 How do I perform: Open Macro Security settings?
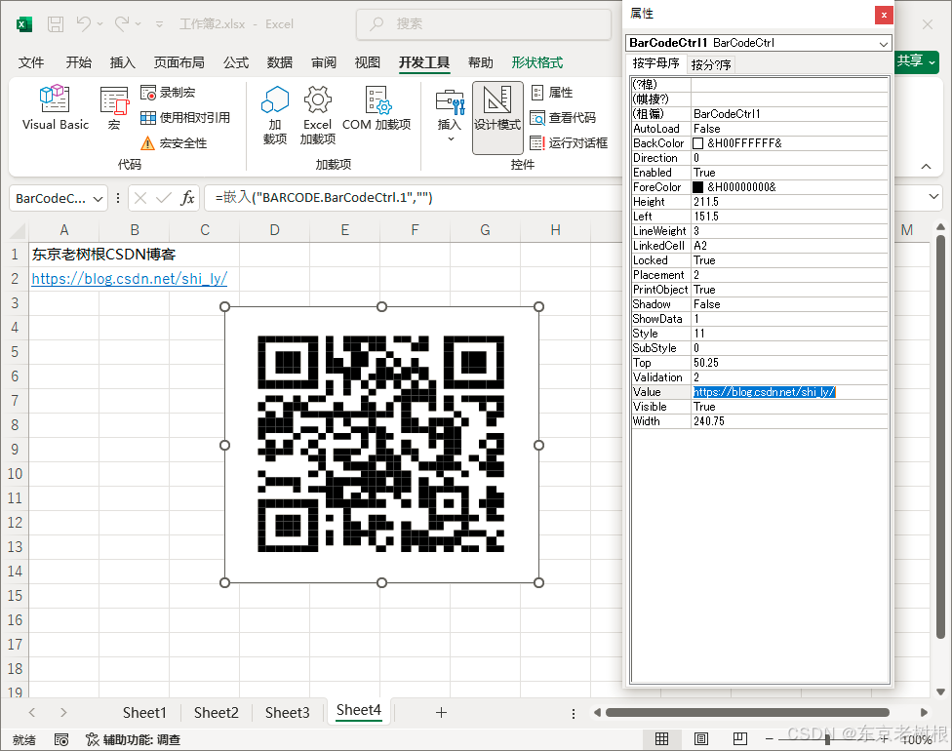pos(174,142)
